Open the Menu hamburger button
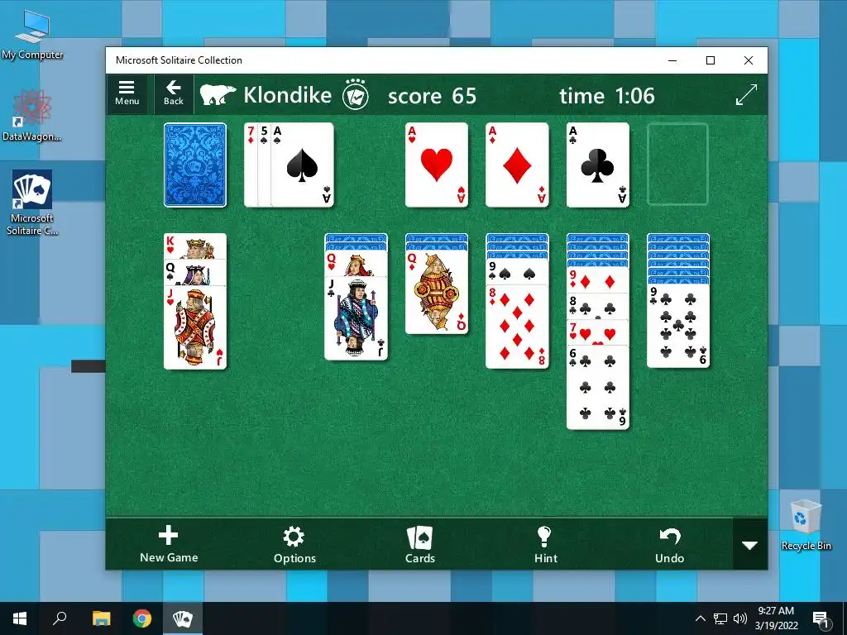The image size is (847, 635). [127, 94]
